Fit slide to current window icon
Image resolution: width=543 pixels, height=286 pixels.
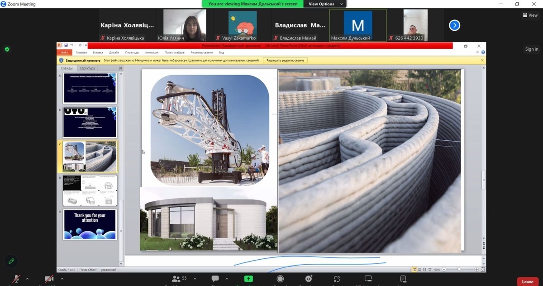coord(483,269)
